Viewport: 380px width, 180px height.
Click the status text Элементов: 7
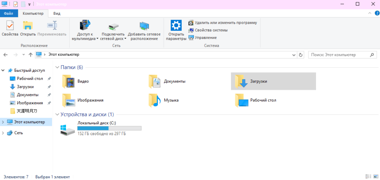click(x=16, y=177)
